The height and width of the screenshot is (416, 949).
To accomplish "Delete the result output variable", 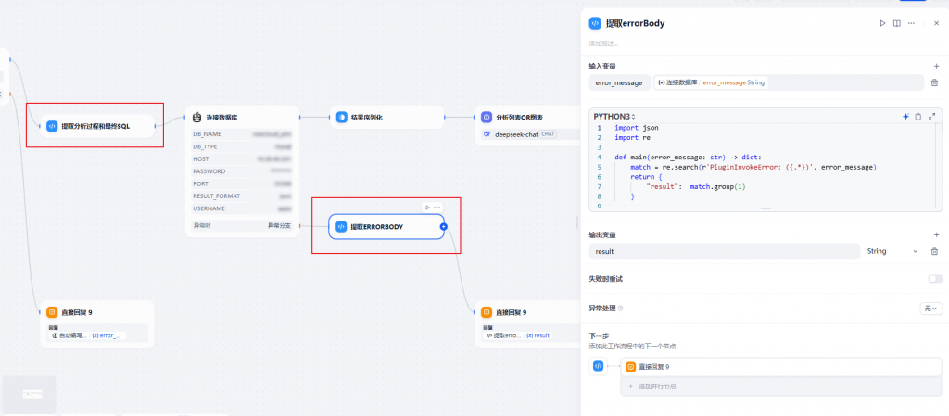I will pos(934,251).
